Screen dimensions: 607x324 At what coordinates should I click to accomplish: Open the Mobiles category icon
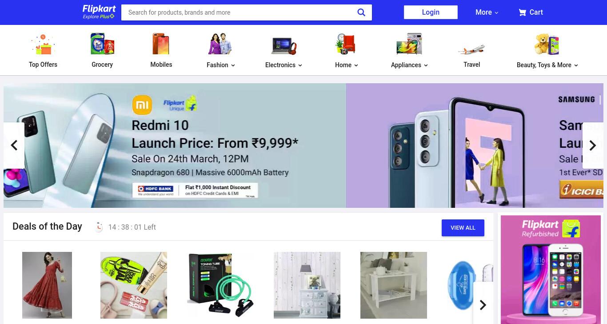coord(161,44)
